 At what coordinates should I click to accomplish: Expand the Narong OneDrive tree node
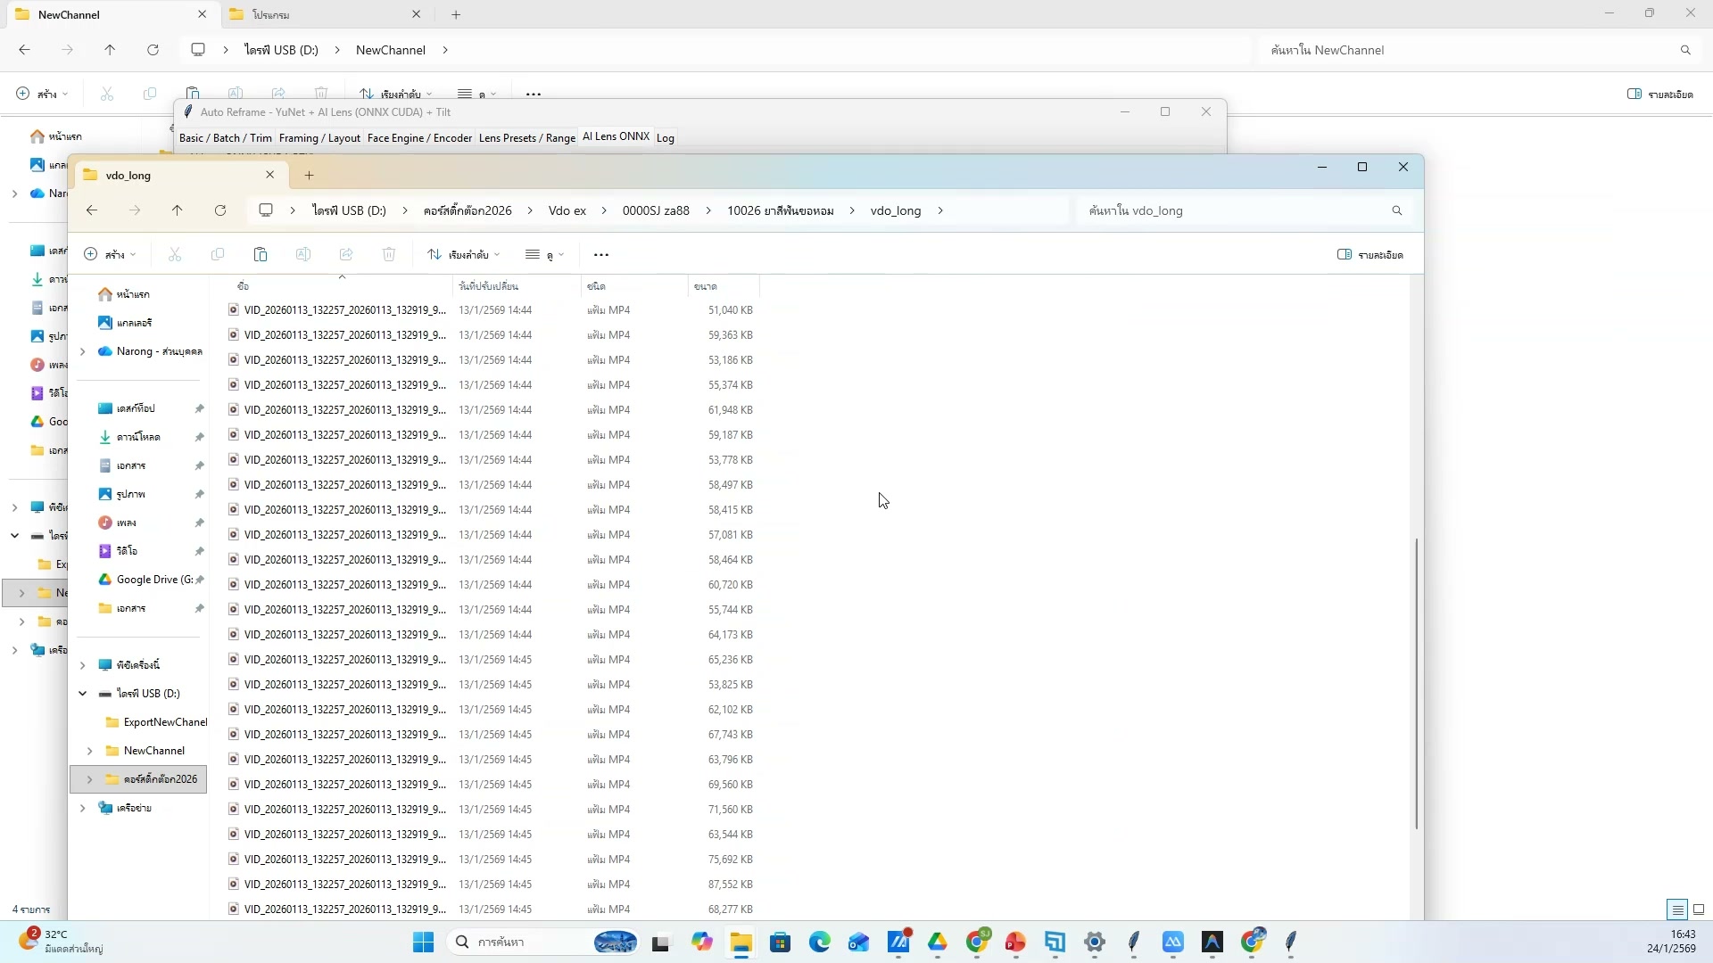82,352
